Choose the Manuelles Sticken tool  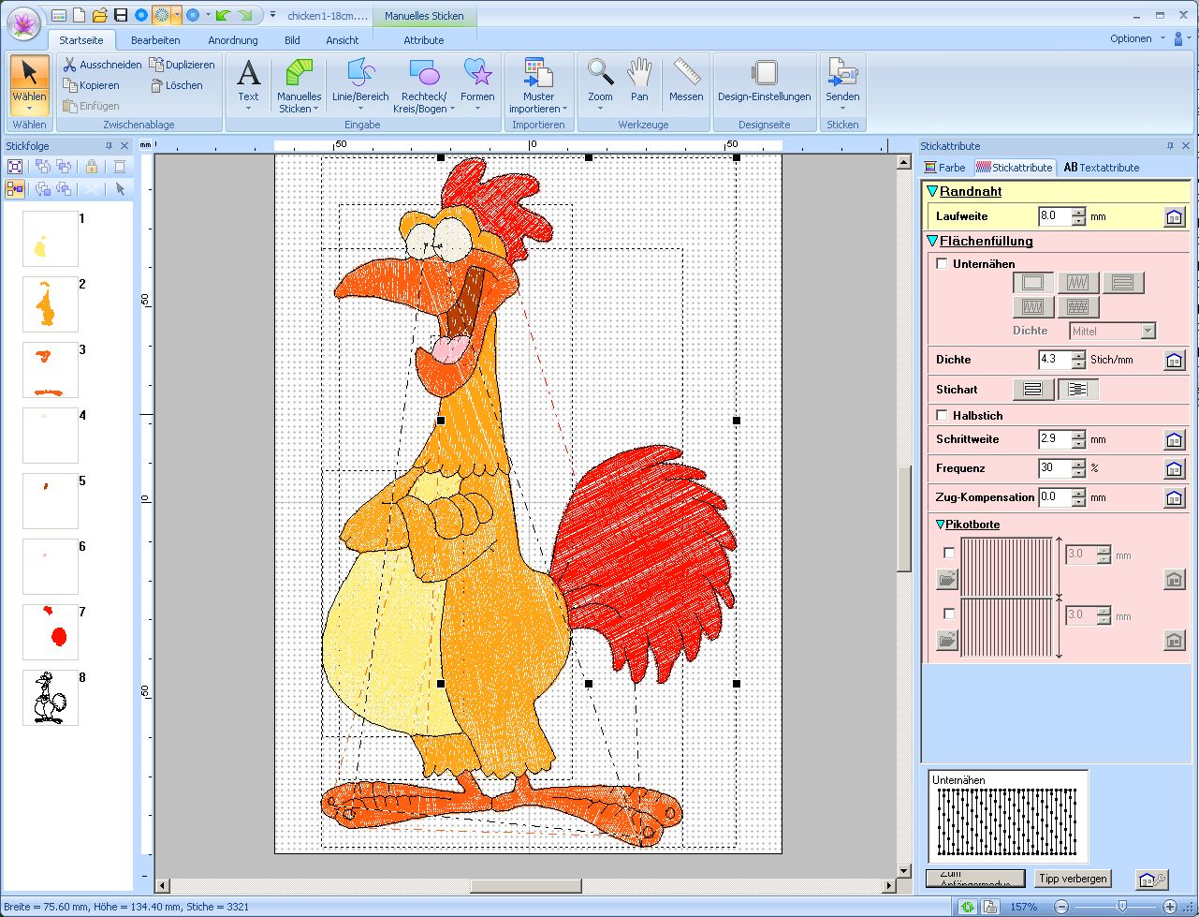tap(299, 83)
